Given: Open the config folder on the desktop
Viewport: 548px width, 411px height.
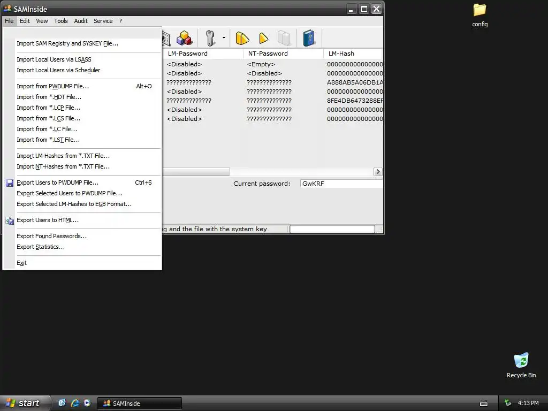Looking at the screenshot, I should [479, 15].
